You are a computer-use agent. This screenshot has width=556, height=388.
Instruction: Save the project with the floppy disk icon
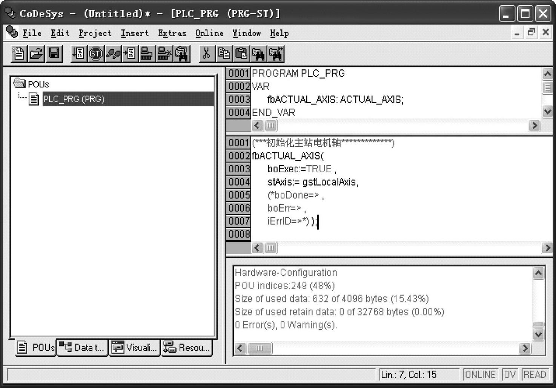(x=54, y=54)
